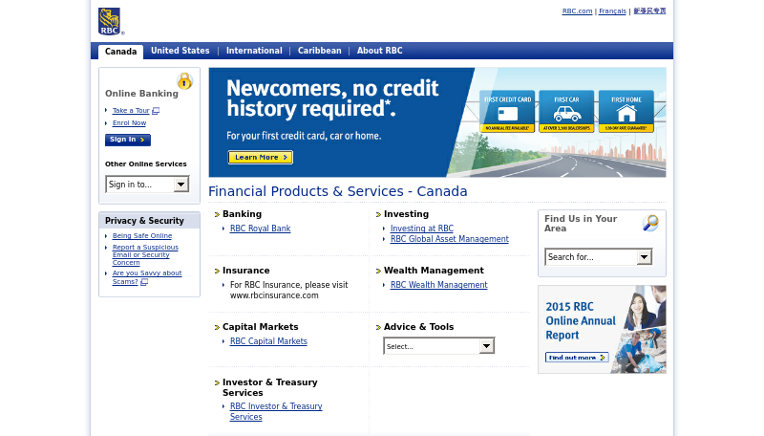This screenshot has width=764, height=436.
Task: Click the First Home banner tile
Action: [626, 111]
